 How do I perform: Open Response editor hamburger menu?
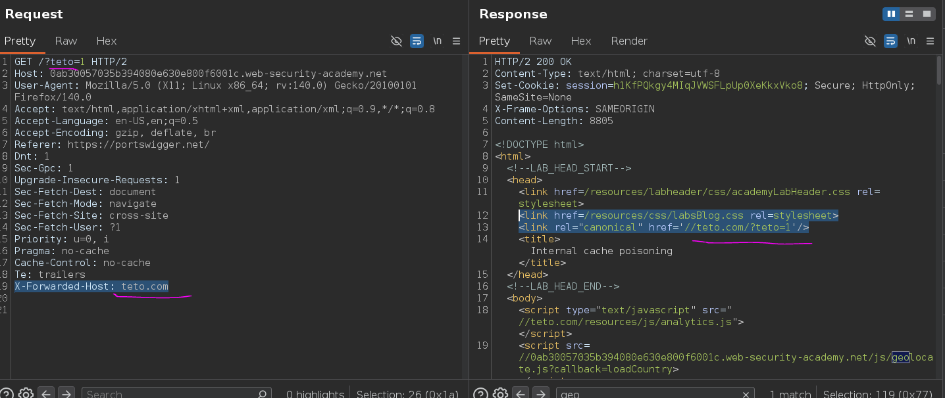coord(930,41)
